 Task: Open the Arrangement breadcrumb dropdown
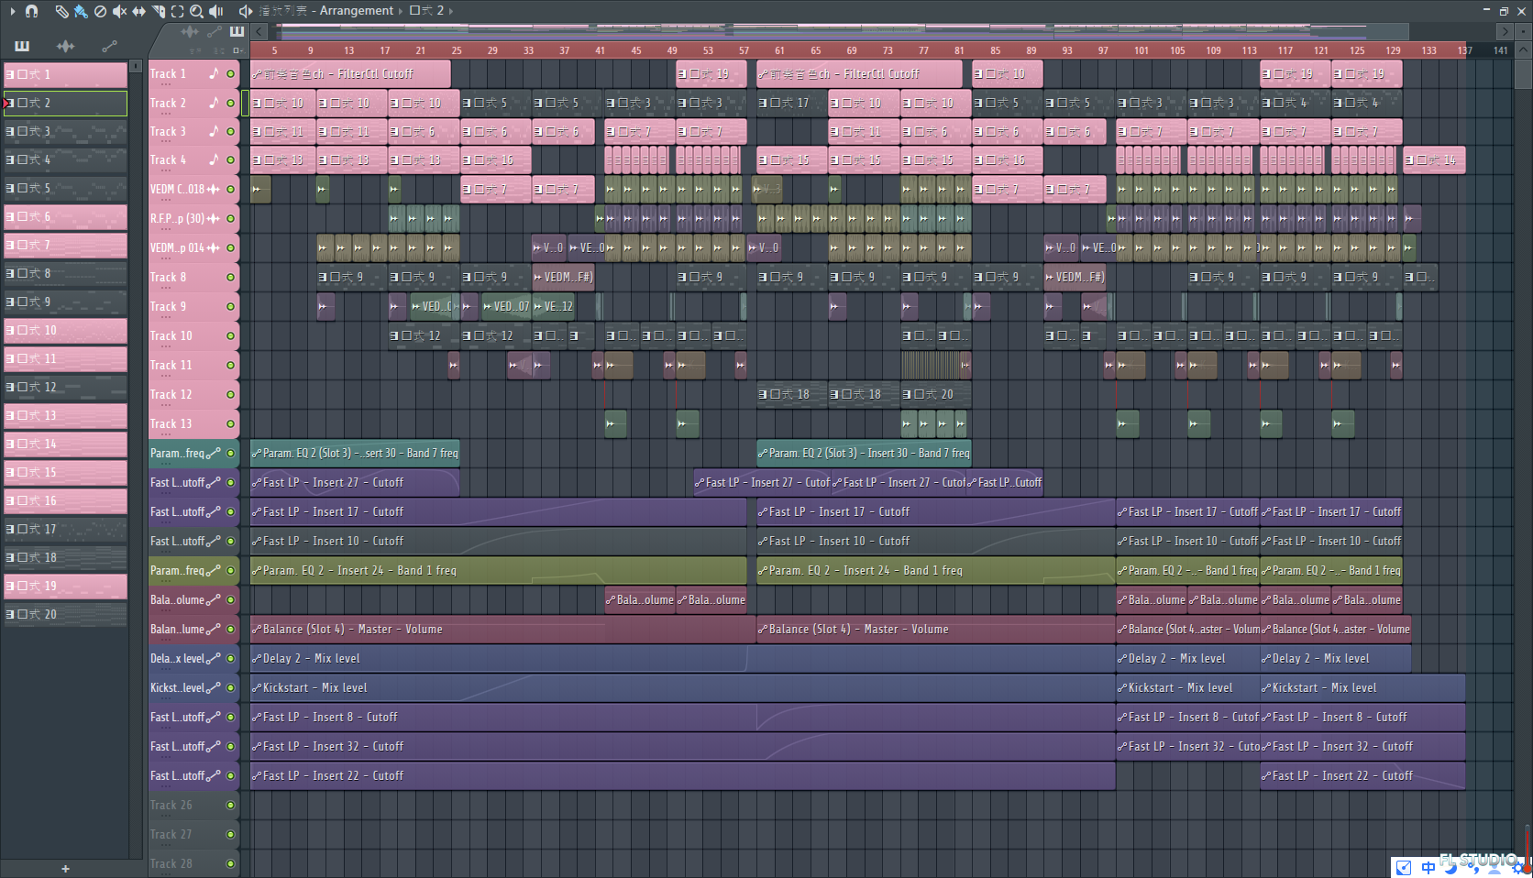(x=357, y=11)
